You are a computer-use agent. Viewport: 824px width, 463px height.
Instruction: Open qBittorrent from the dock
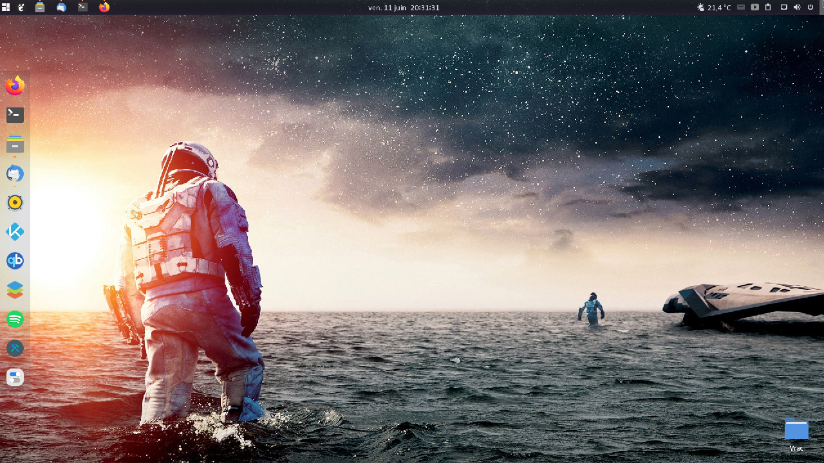[x=15, y=260]
